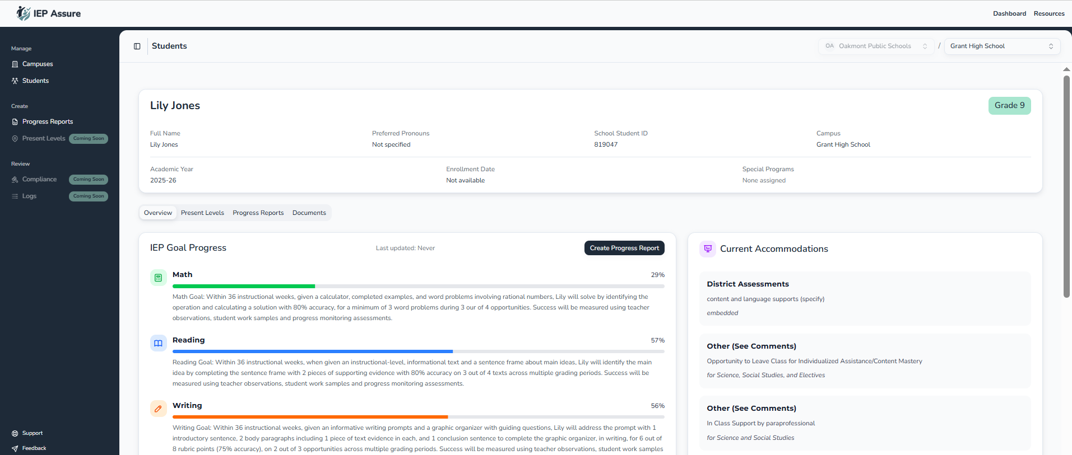Click the Writing pencil goal icon
The image size is (1072, 455).
pyautogui.click(x=159, y=409)
